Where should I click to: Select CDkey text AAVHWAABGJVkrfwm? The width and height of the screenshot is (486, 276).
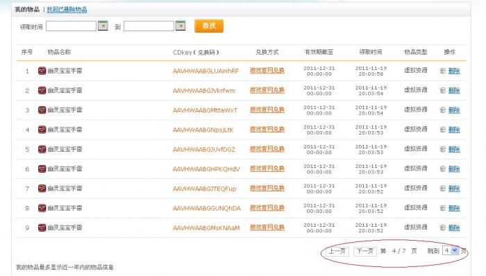coord(204,91)
